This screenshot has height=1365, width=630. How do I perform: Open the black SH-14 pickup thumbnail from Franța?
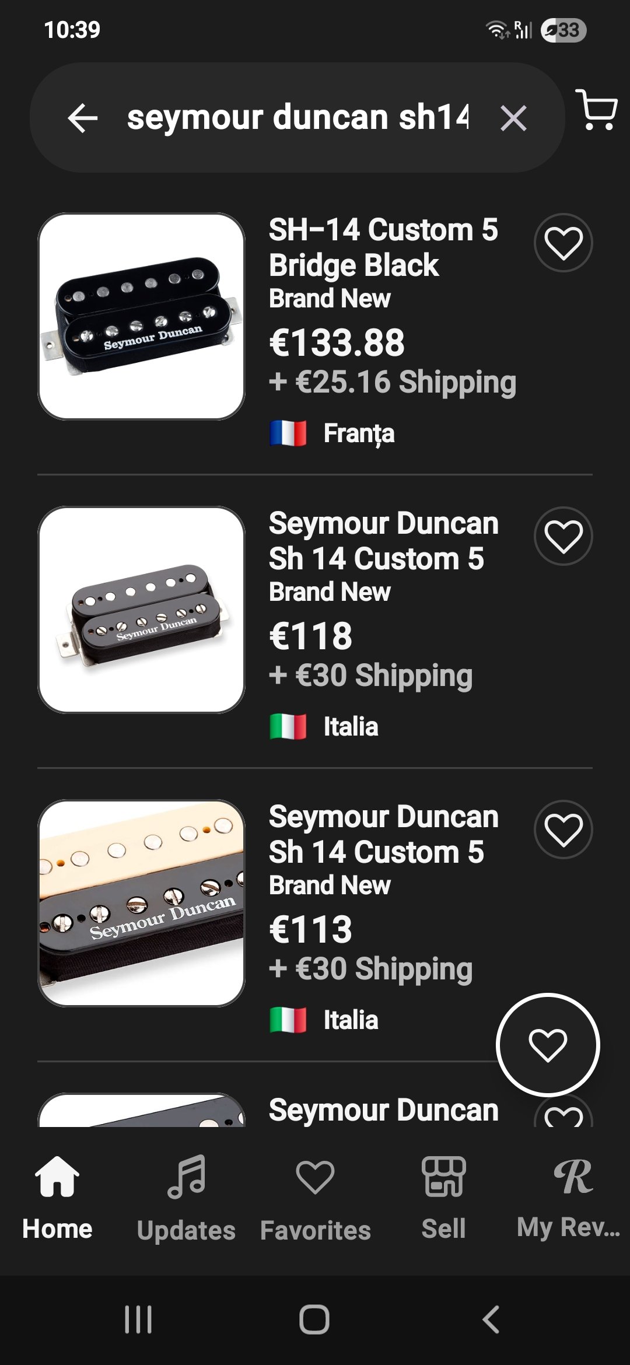[141, 316]
